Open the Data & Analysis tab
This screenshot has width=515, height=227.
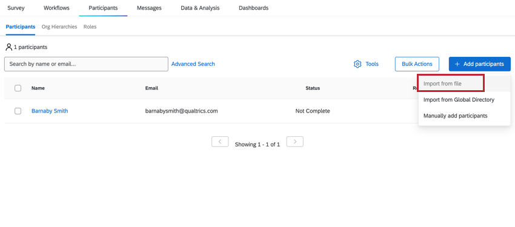[x=200, y=8]
